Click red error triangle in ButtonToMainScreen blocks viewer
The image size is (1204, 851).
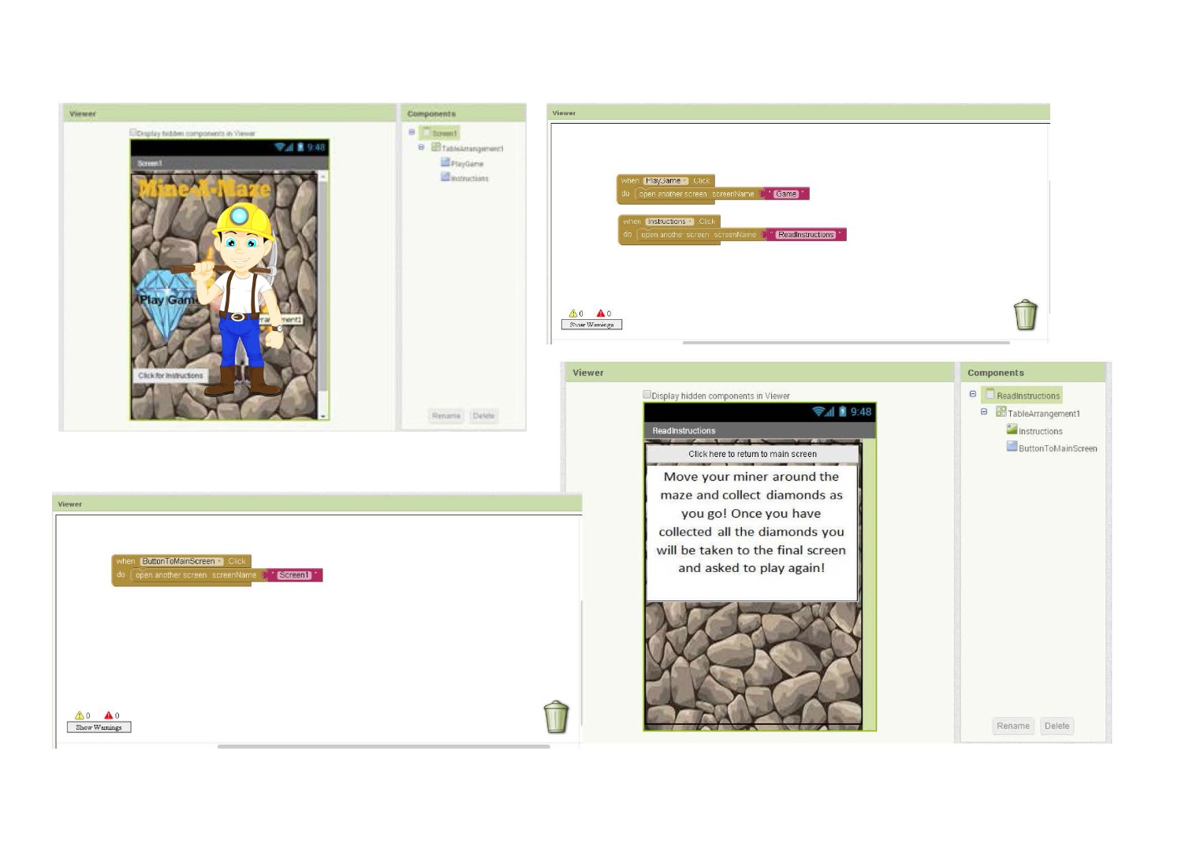click(x=109, y=715)
